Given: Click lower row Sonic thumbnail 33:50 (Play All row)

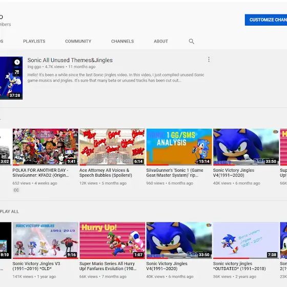Looking at the screenshot, I should (179, 240).
